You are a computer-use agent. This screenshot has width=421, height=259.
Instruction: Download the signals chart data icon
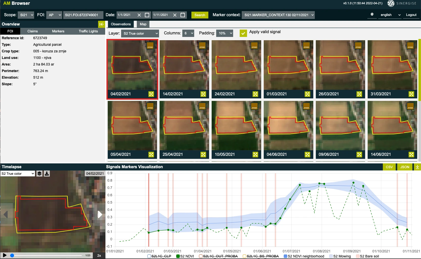(x=417, y=167)
